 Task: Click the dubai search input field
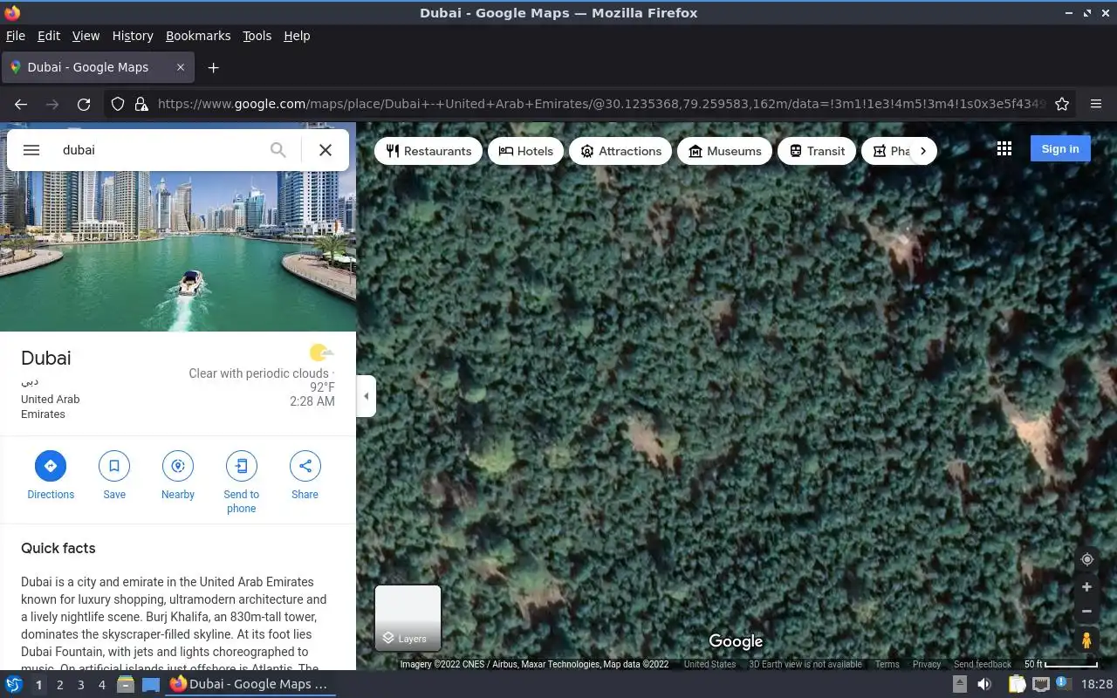[157, 150]
